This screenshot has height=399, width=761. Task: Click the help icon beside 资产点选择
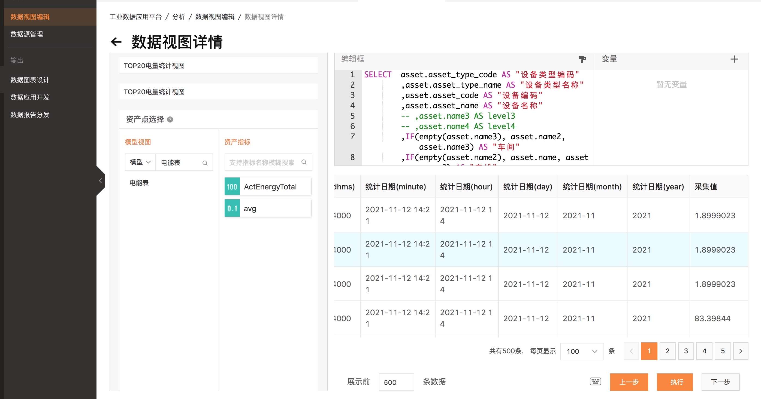tap(170, 119)
